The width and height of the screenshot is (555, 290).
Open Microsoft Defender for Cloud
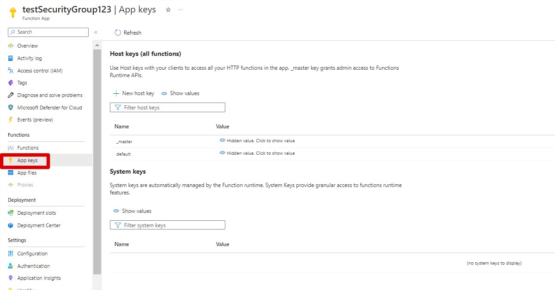[49, 108]
